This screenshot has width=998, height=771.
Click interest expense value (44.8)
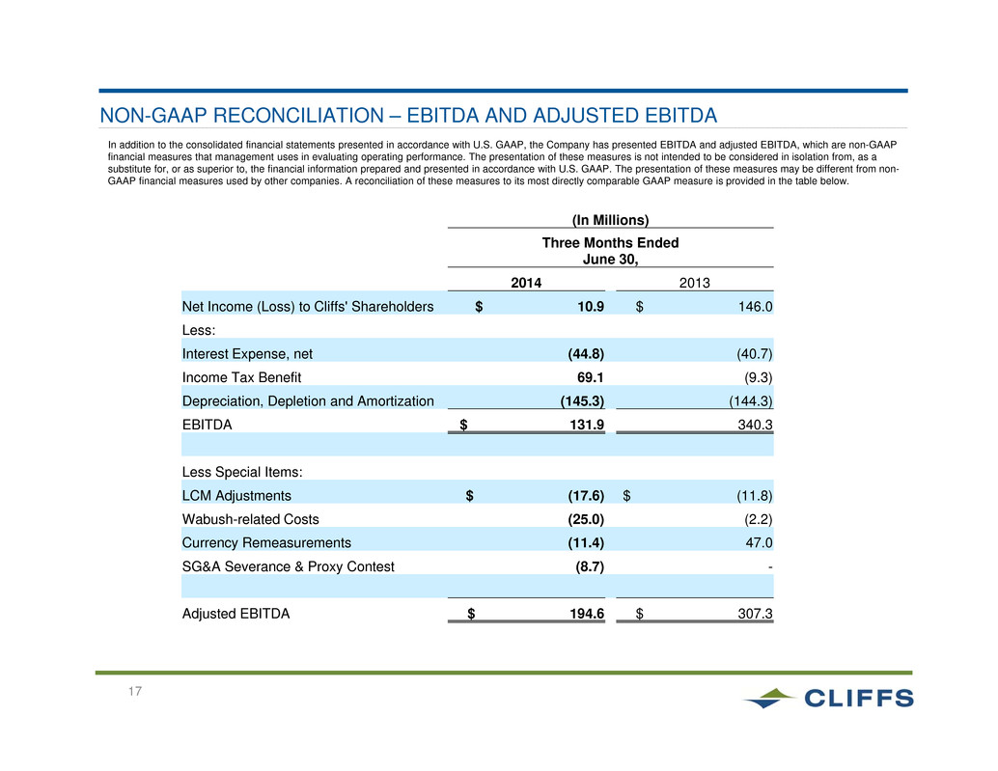pyautogui.click(x=586, y=354)
